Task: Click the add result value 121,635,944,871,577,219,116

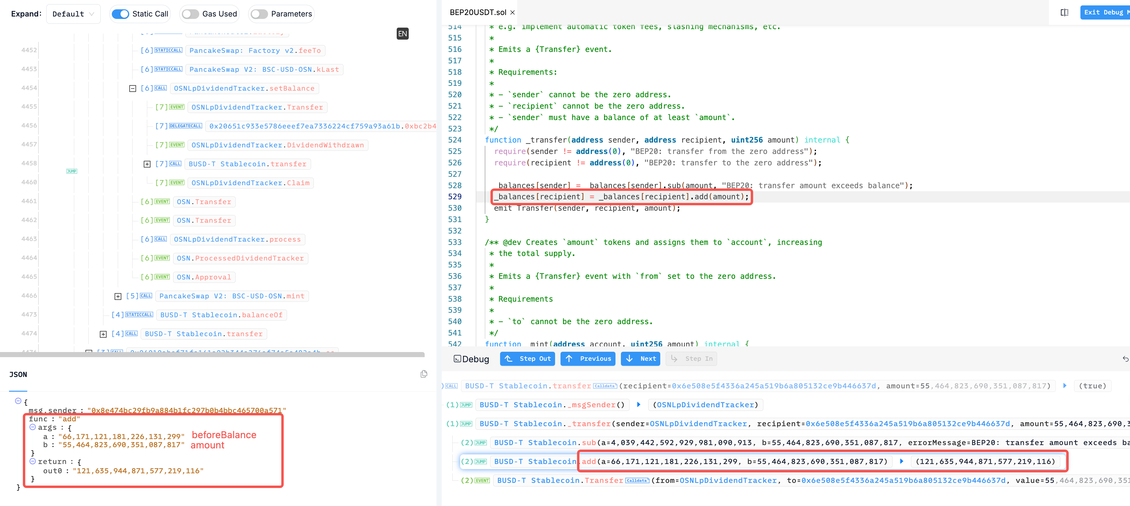Action: tap(985, 462)
